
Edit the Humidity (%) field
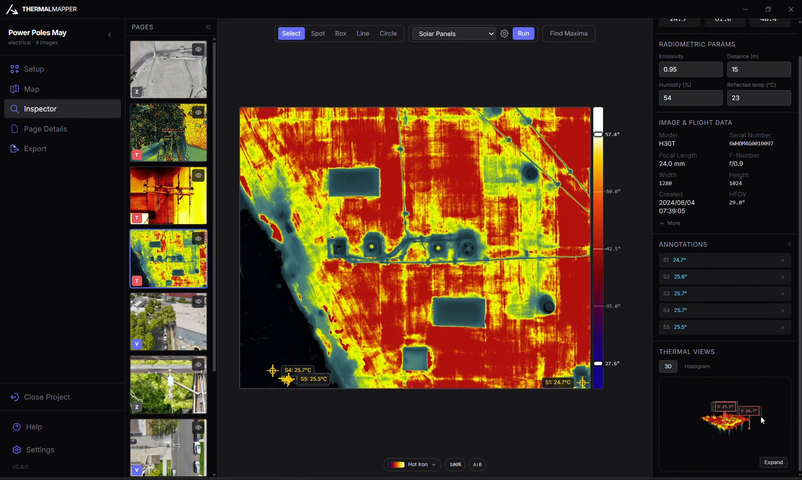[691, 98]
